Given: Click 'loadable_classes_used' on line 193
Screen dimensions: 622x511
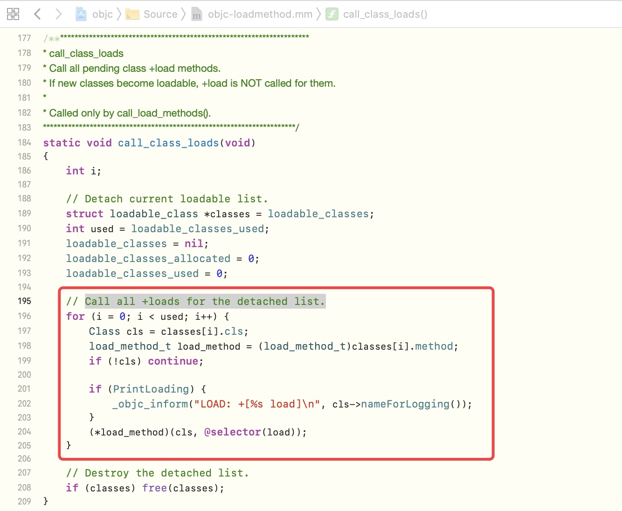Looking at the screenshot, I should [132, 273].
